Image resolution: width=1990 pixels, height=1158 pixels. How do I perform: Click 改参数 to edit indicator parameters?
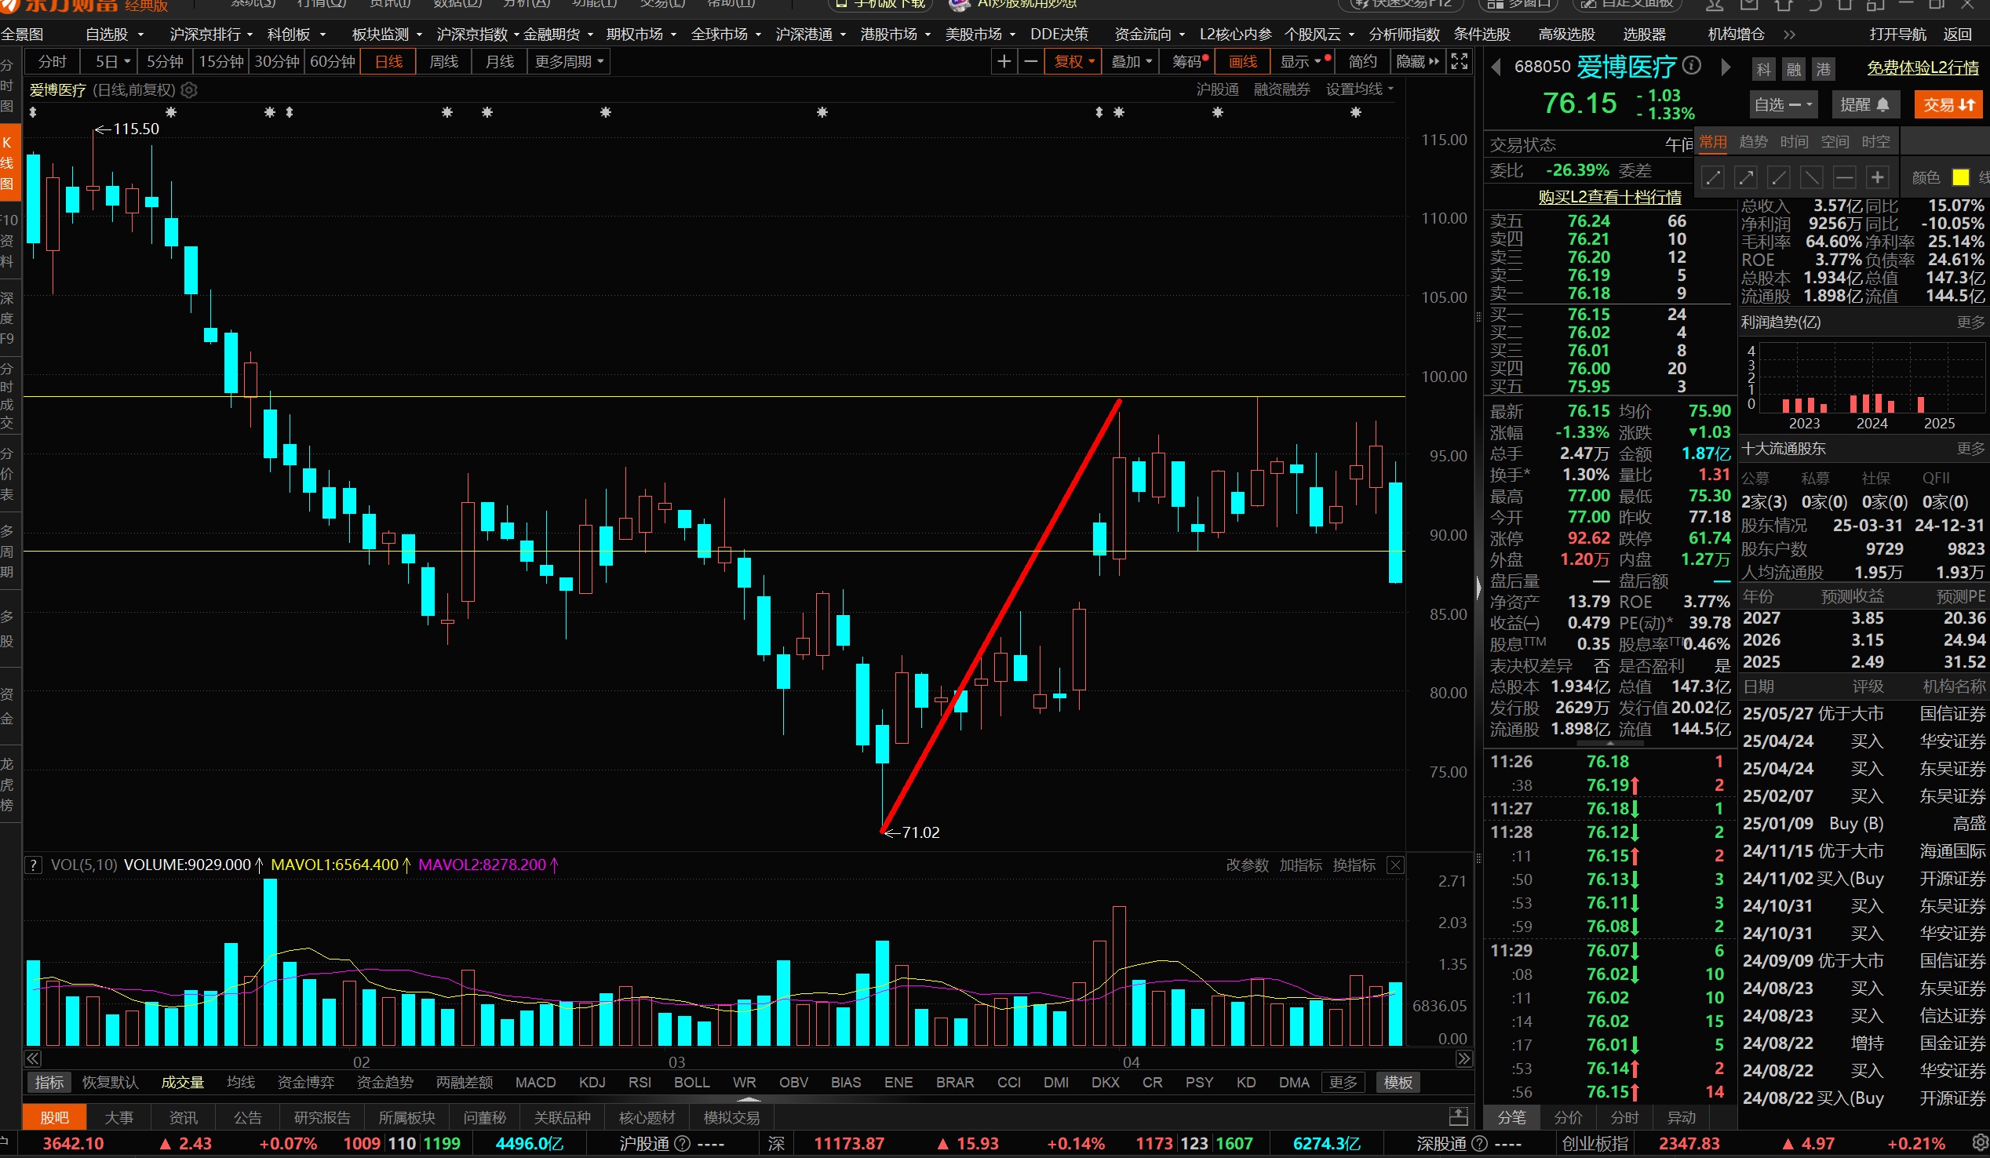[1247, 865]
